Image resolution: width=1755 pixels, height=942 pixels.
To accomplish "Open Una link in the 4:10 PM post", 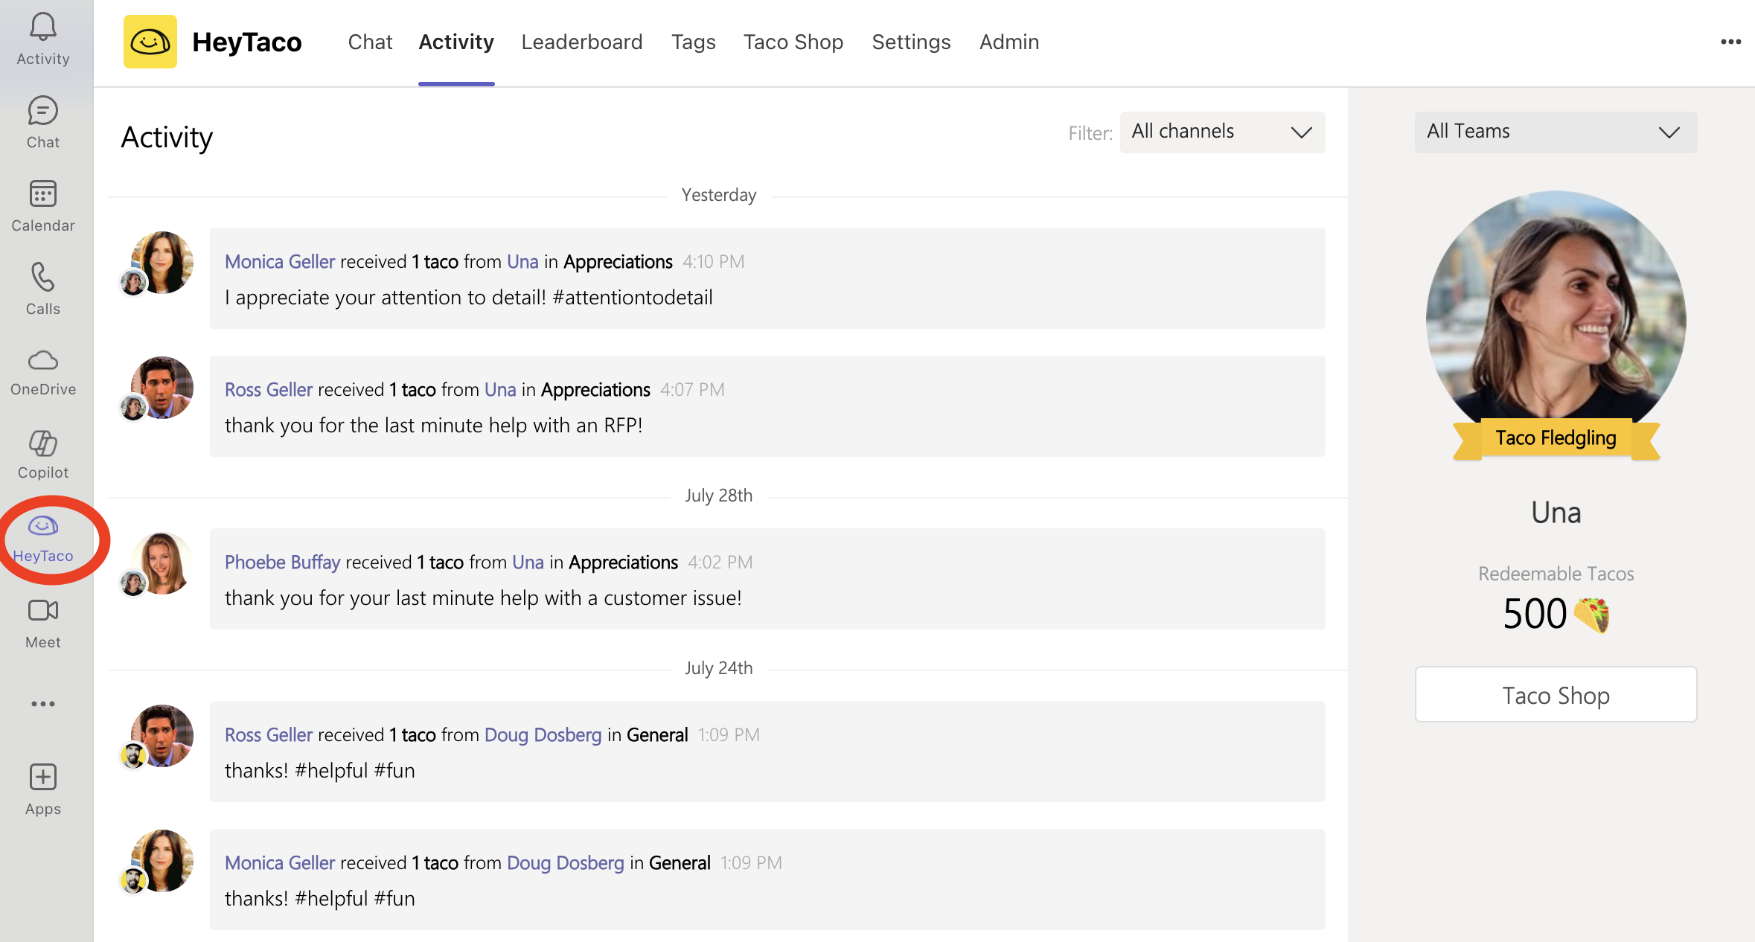I will [522, 262].
